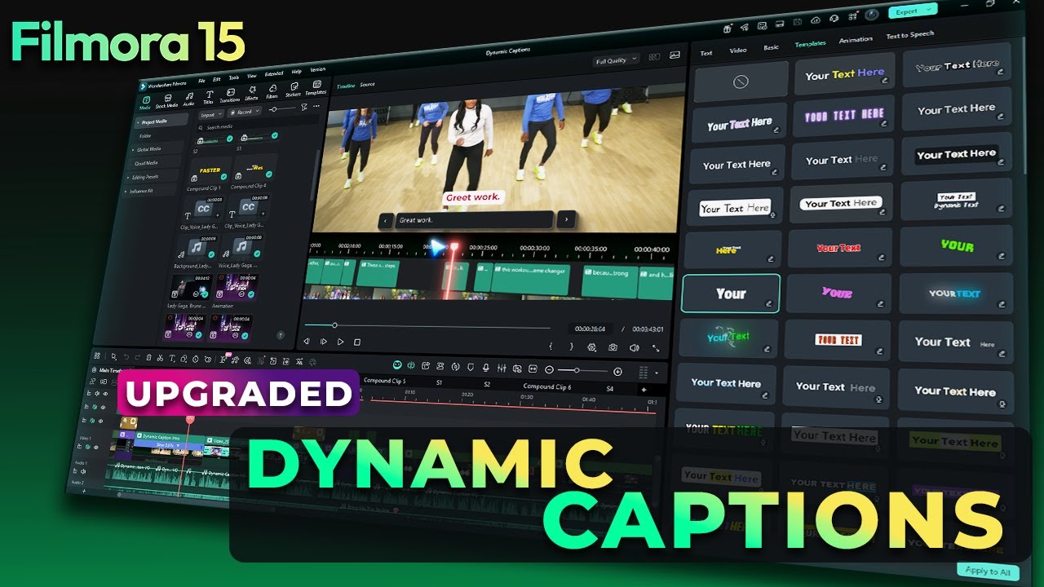The image size is (1044, 587).
Task: Stop playback with the square button
Action: click(357, 342)
